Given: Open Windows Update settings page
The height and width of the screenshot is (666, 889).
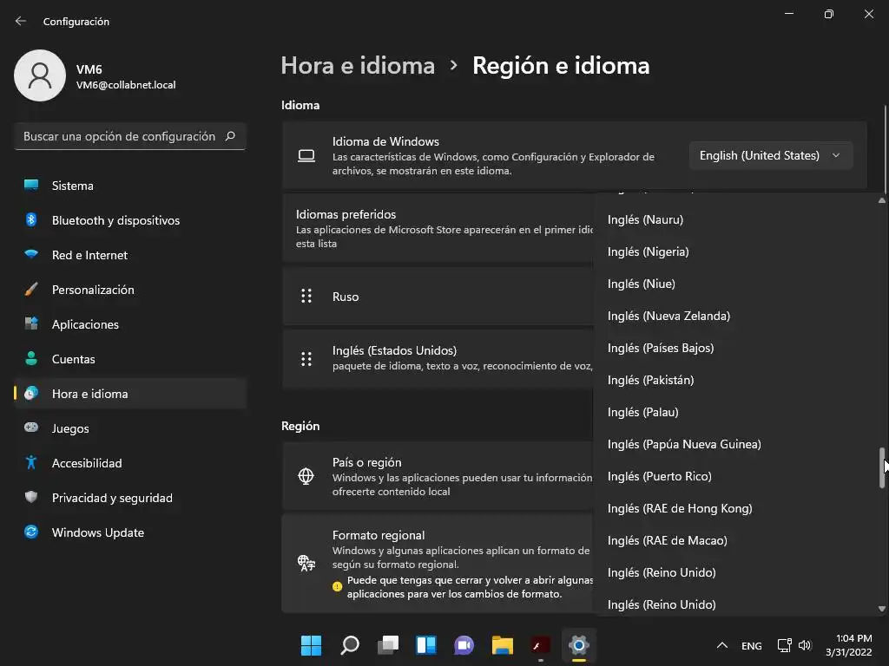Looking at the screenshot, I should 130,532.
